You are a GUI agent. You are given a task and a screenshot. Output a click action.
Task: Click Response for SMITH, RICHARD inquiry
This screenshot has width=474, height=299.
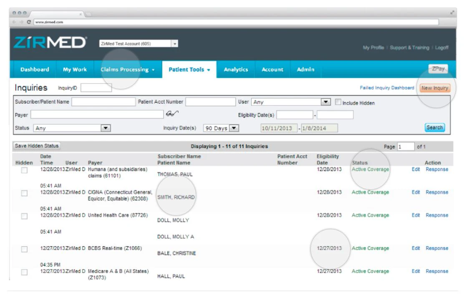(x=437, y=192)
